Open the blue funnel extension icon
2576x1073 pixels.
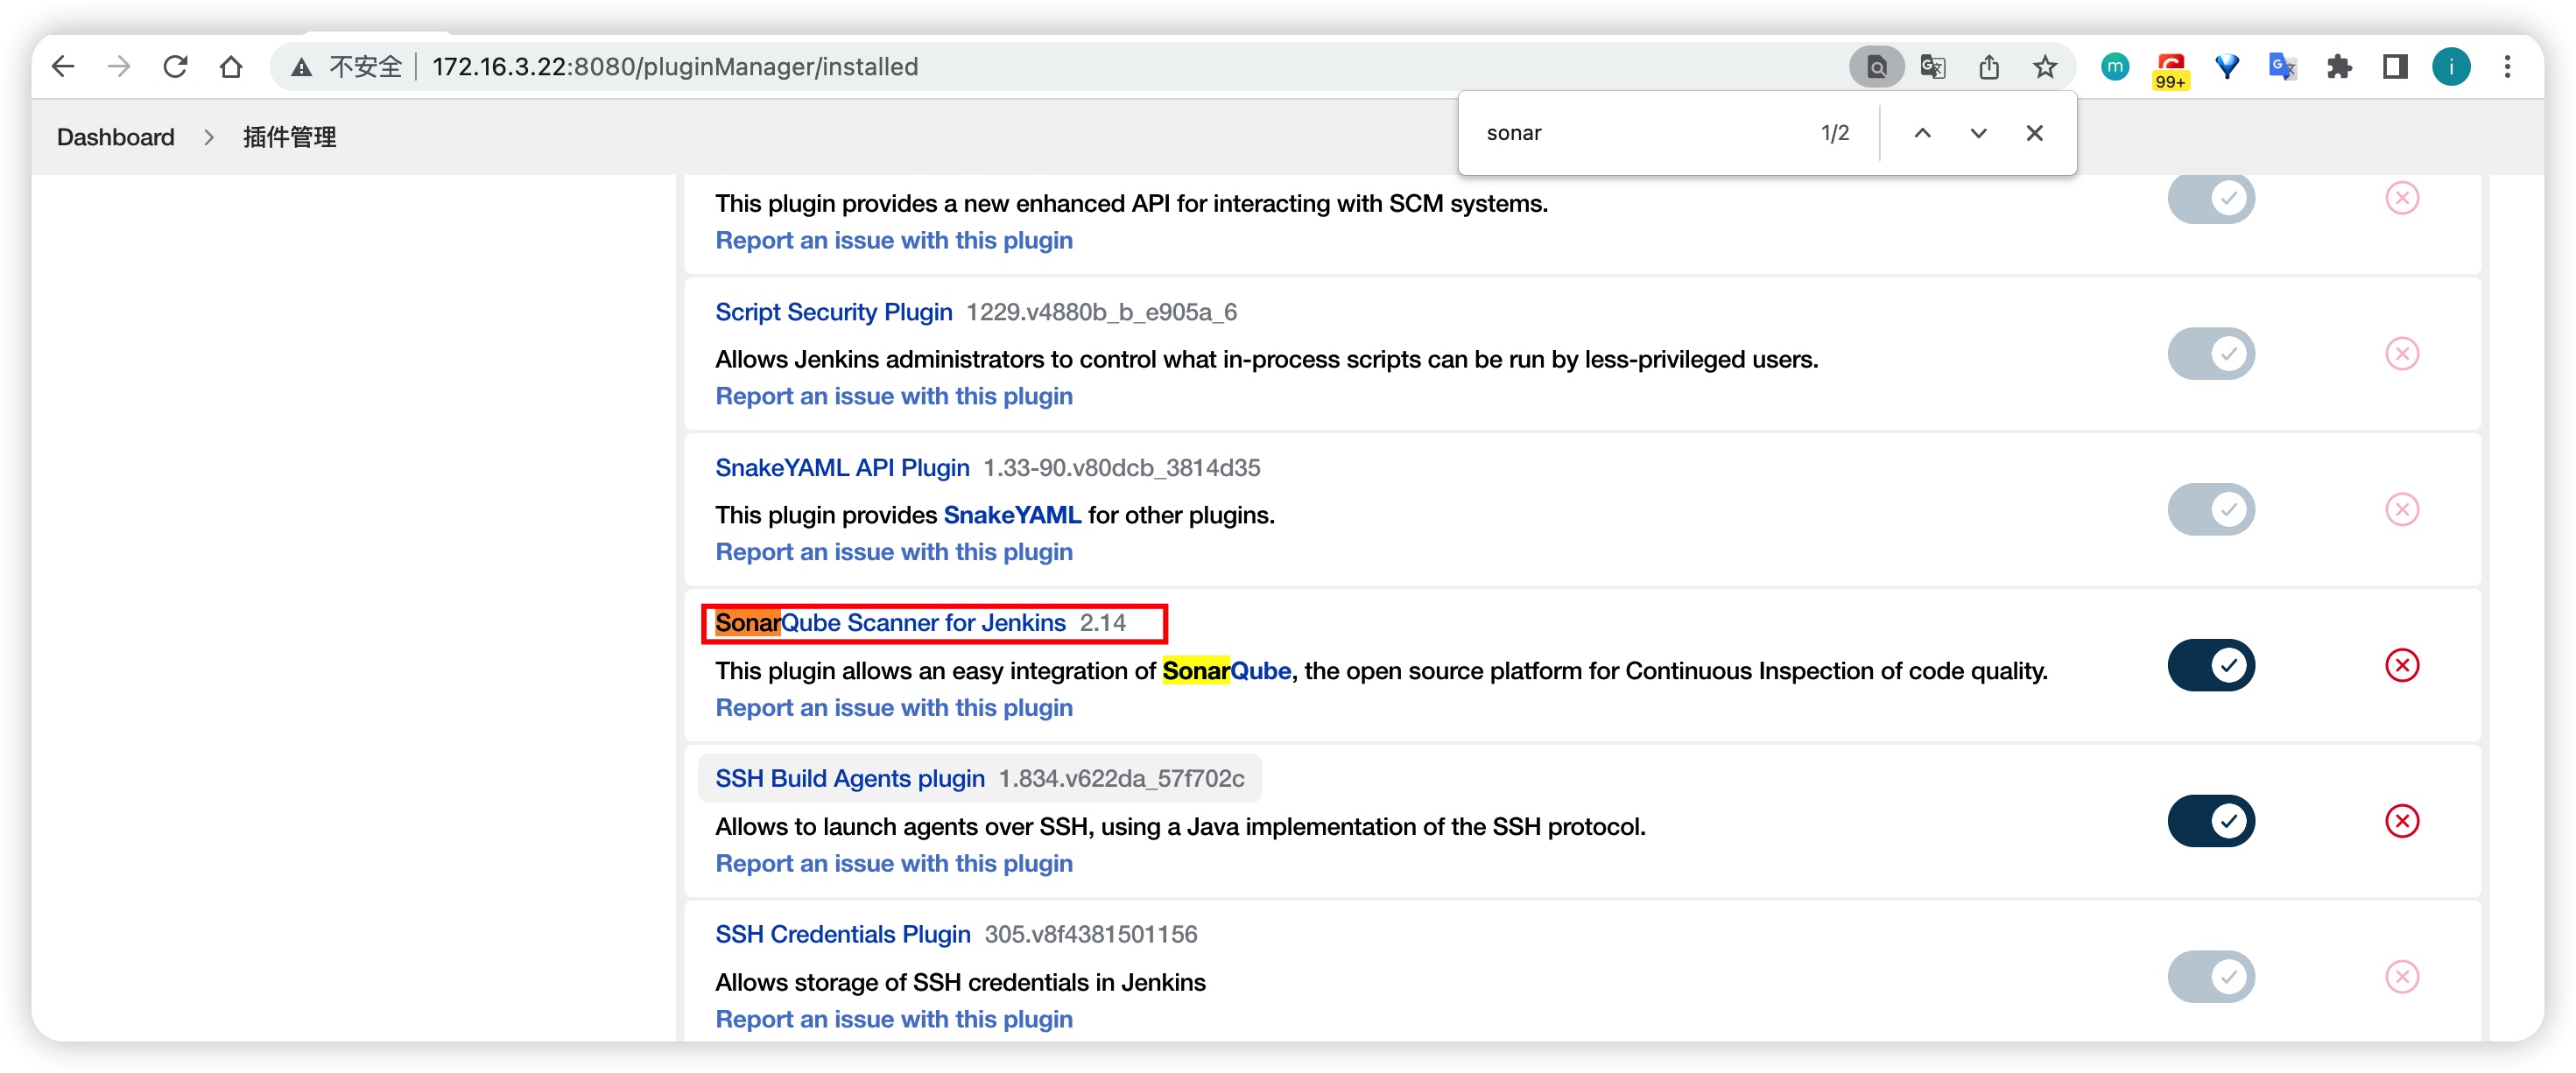[2227, 67]
